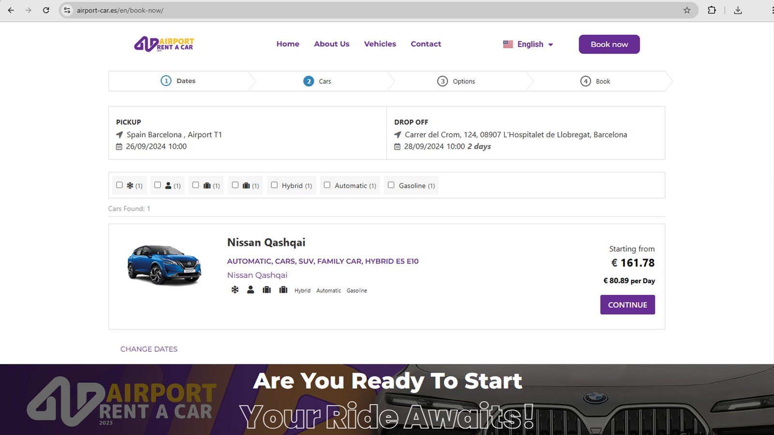Click the Starting from label

pyautogui.click(x=632, y=249)
